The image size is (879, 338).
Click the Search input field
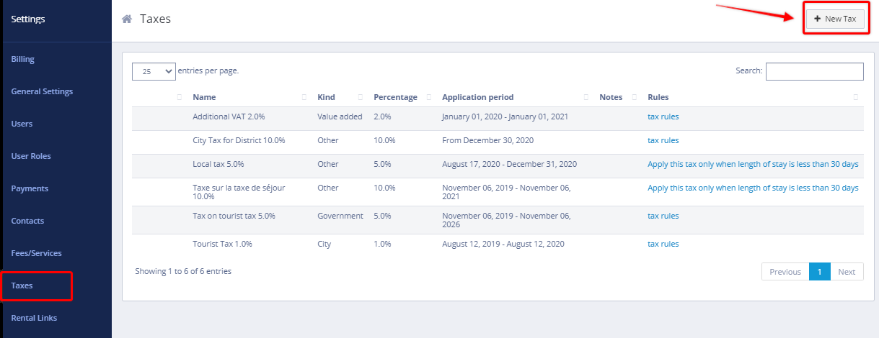(x=814, y=71)
